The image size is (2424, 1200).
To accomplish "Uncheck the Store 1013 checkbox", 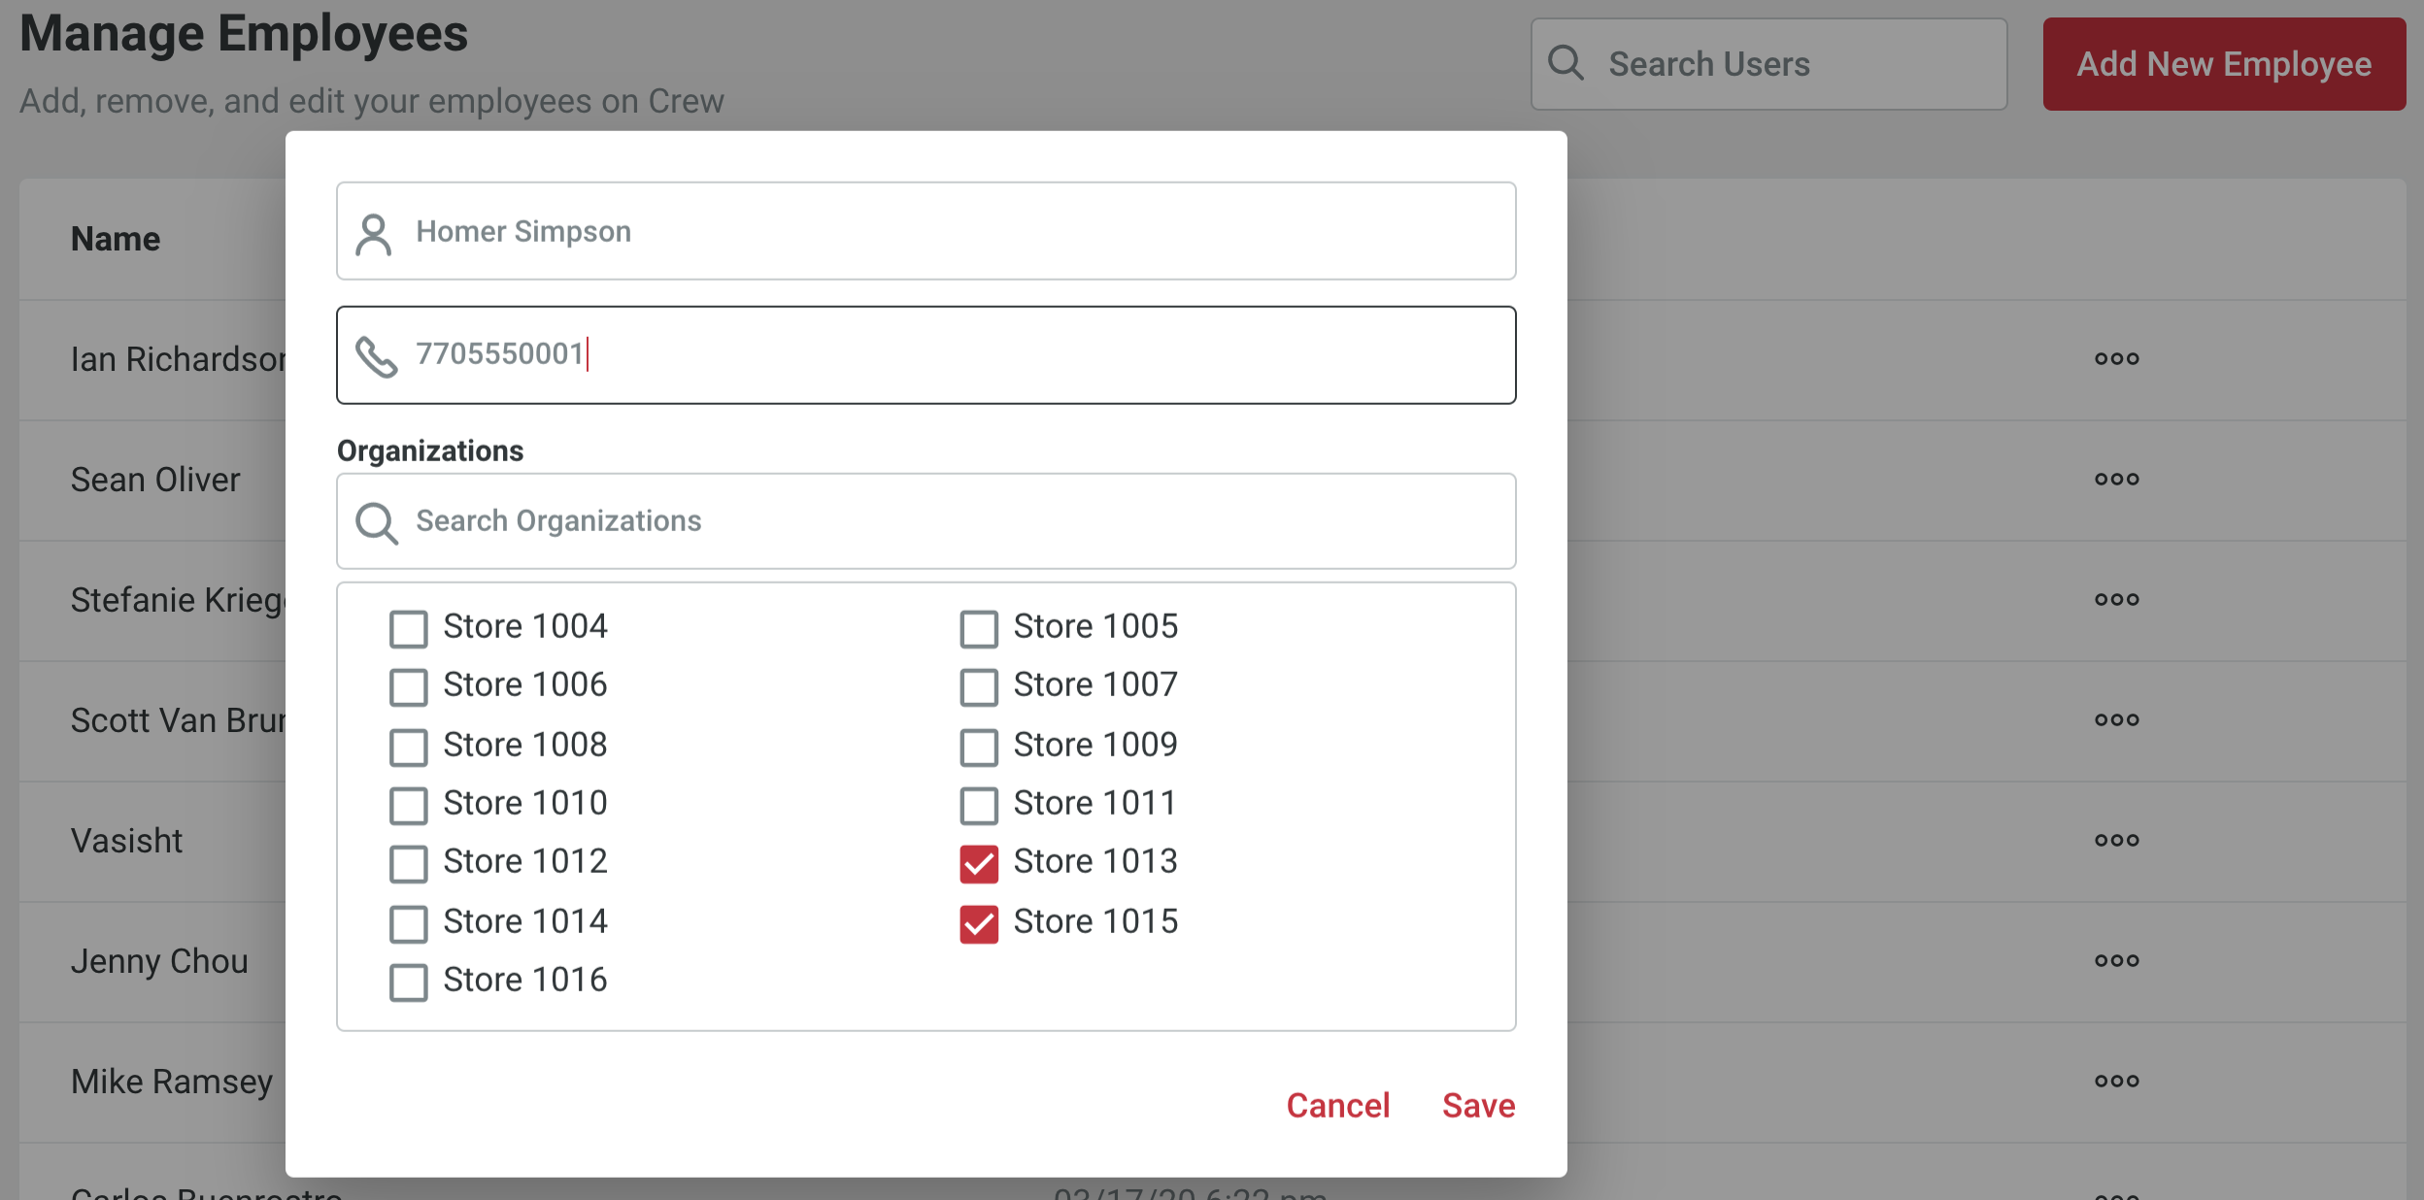I will pos(979,864).
